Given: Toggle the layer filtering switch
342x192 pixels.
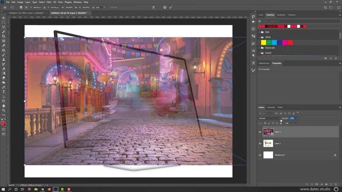Looking at the screenshot, I should [298, 113].
